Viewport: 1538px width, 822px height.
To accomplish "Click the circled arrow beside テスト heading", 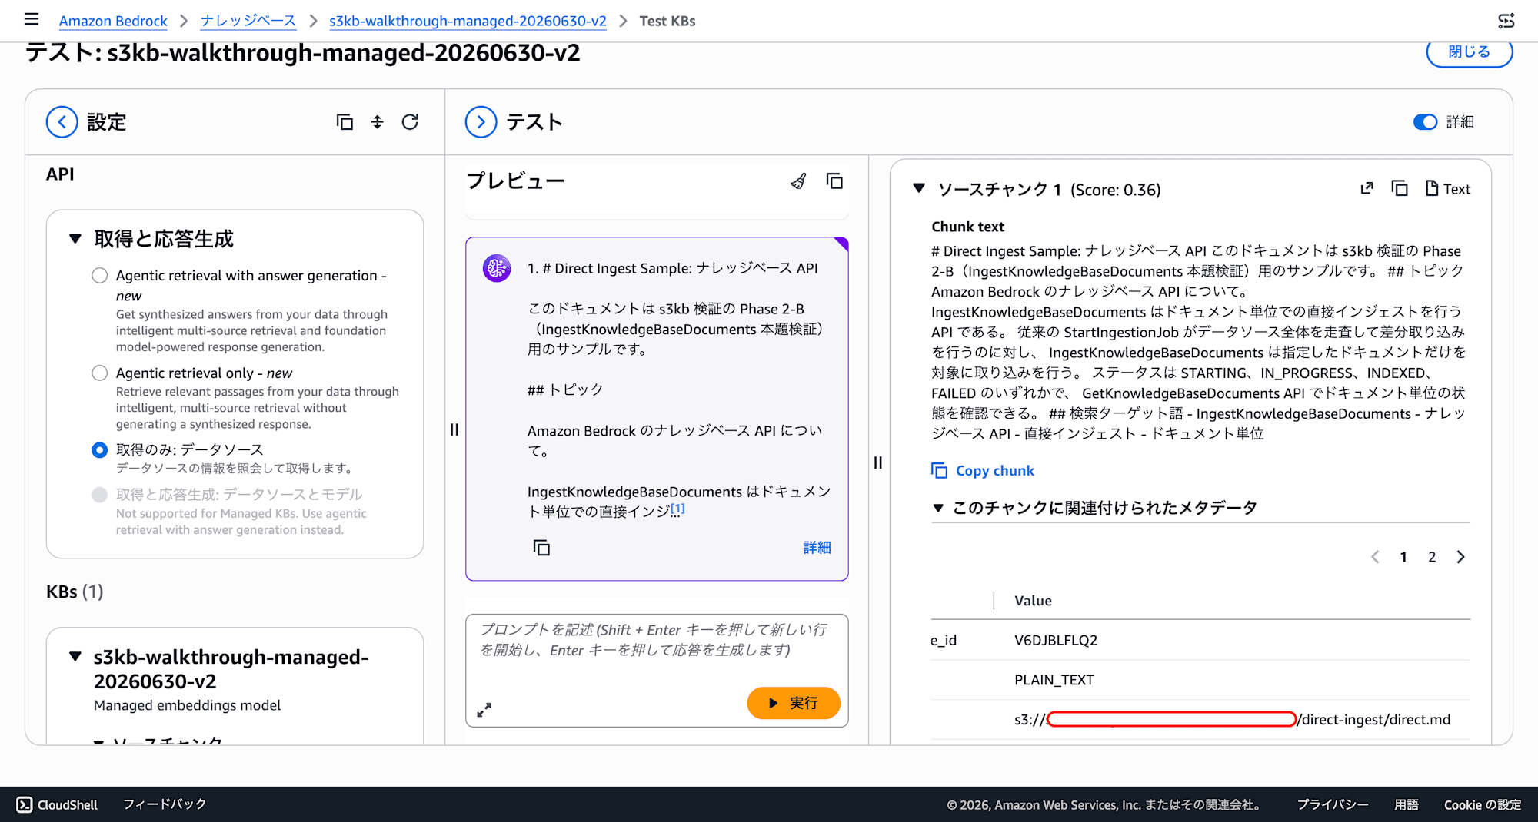I will click(481, 122).
